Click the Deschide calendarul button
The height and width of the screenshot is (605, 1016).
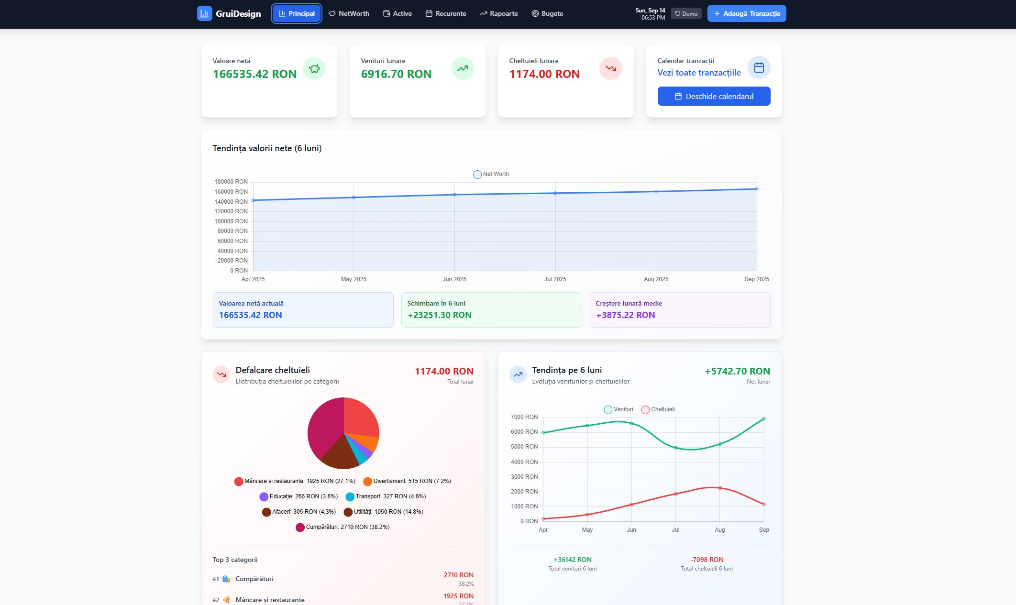[714, 96]
